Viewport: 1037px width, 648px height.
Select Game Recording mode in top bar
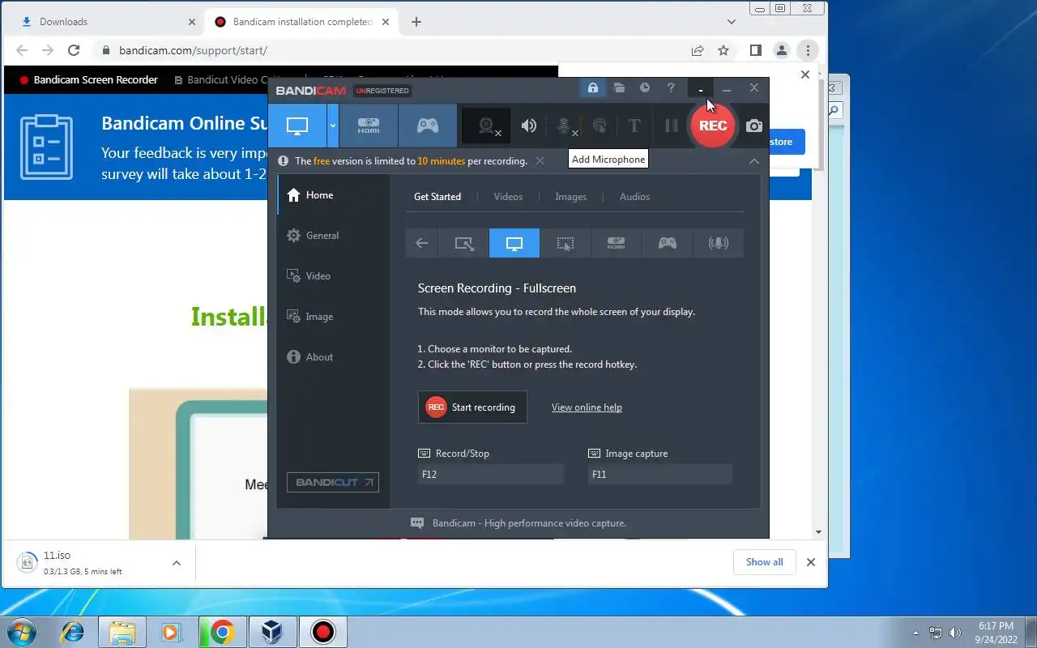(x=428, y=126)
